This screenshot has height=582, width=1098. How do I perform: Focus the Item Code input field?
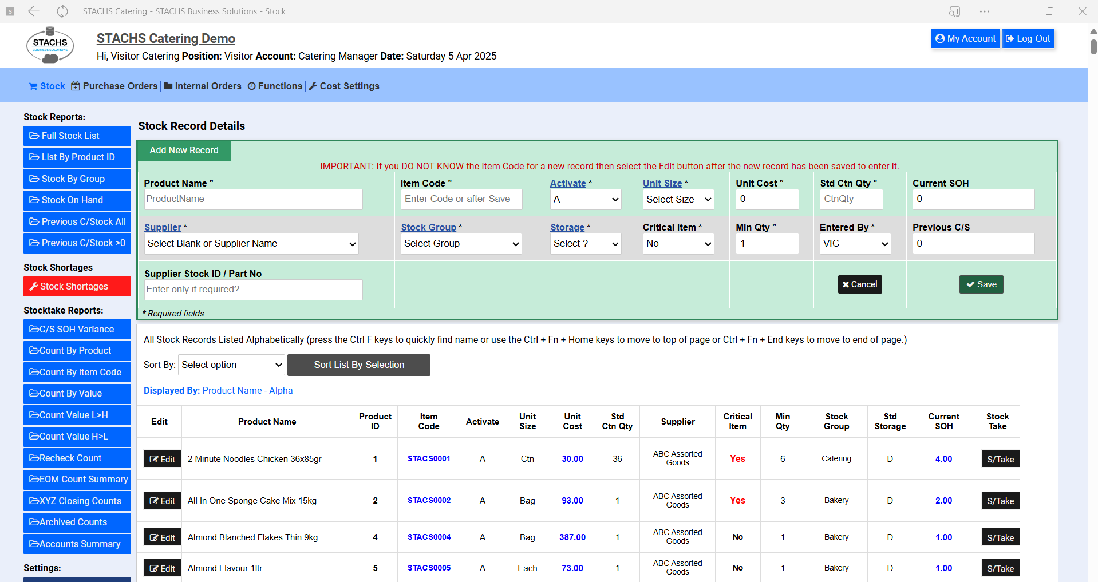click(x=461, y=199)
